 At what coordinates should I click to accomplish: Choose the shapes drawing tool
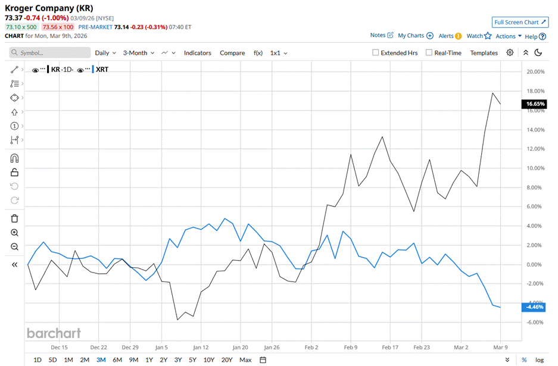(x=14, y=98)
